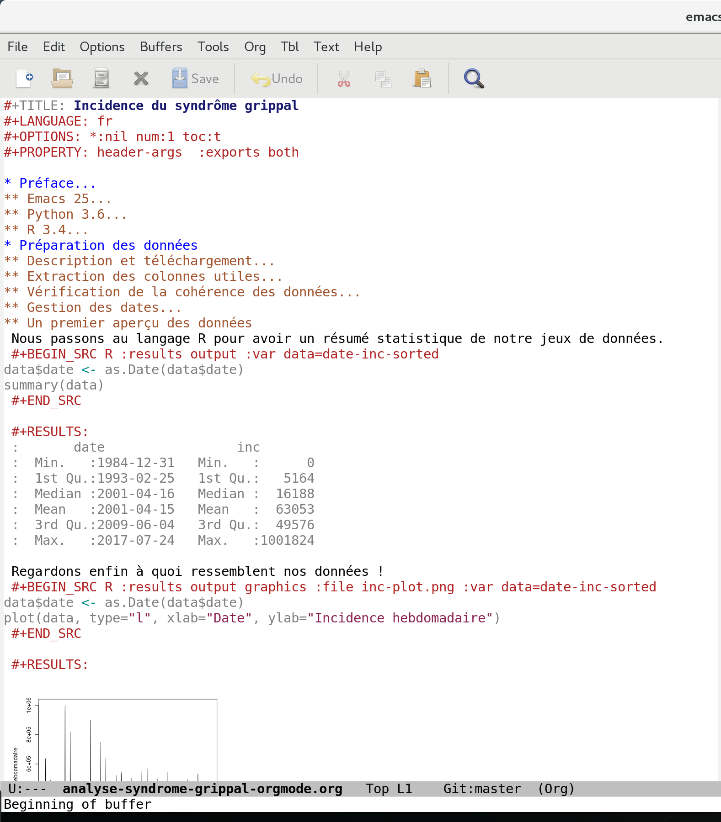
Task: Open directory with the drawer icon
Action: [x=101, y=79]
